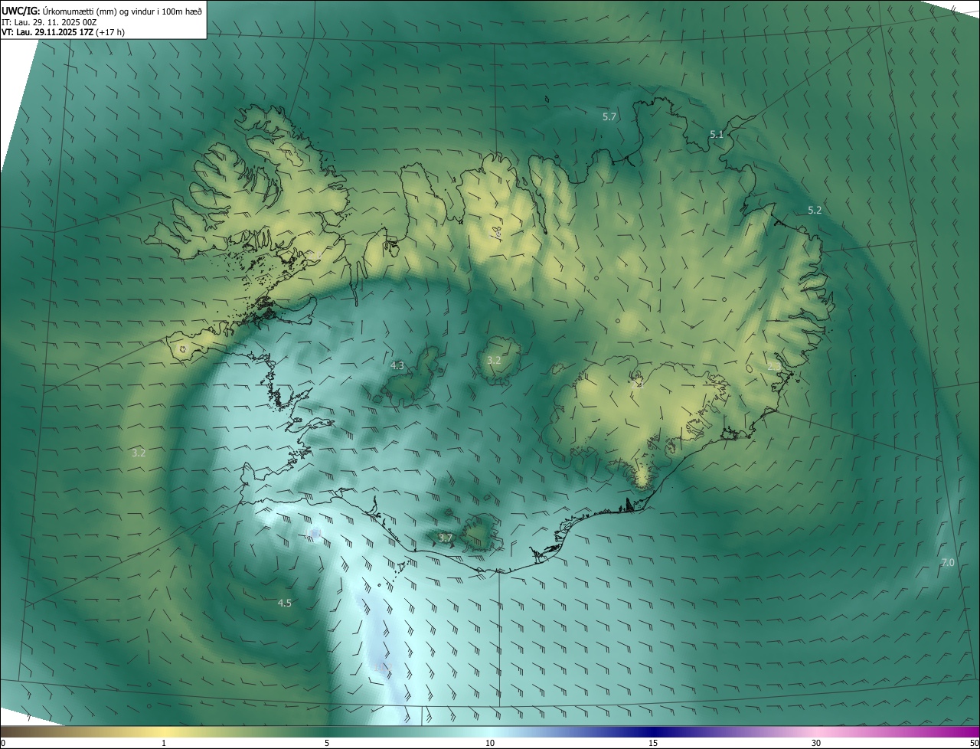Screen dimensions: 980x749
Task: Select the 4.5 value label over the southwest sea
Action: point(284,603)
